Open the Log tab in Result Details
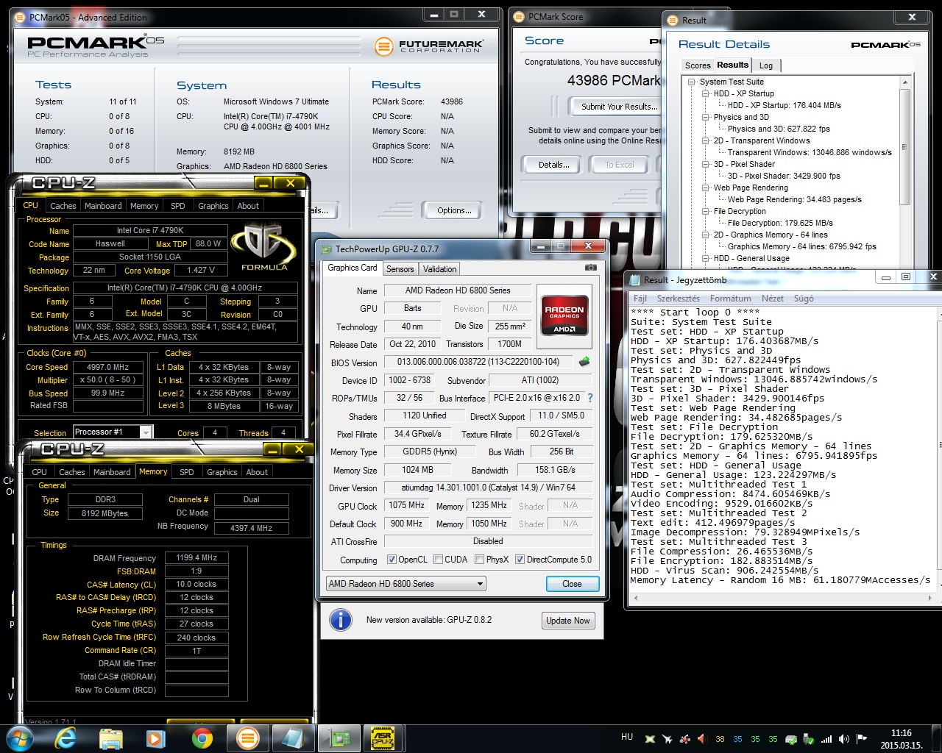This screenshot has height=753, width=942. point(766,65)
